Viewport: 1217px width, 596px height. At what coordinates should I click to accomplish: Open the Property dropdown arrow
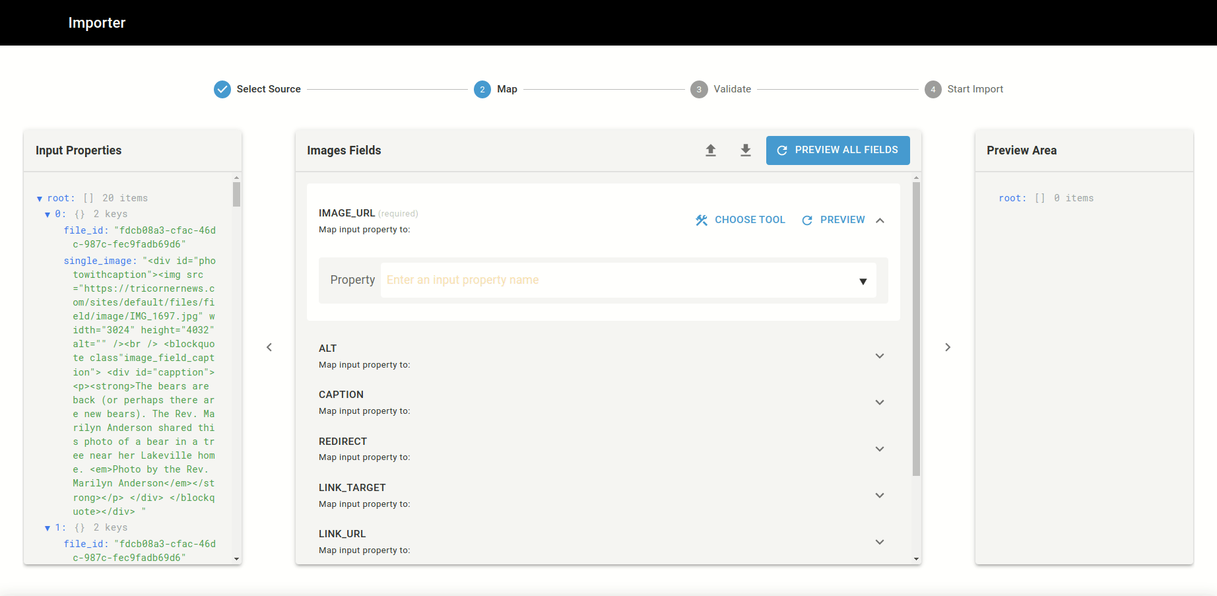tap(863, 281)
